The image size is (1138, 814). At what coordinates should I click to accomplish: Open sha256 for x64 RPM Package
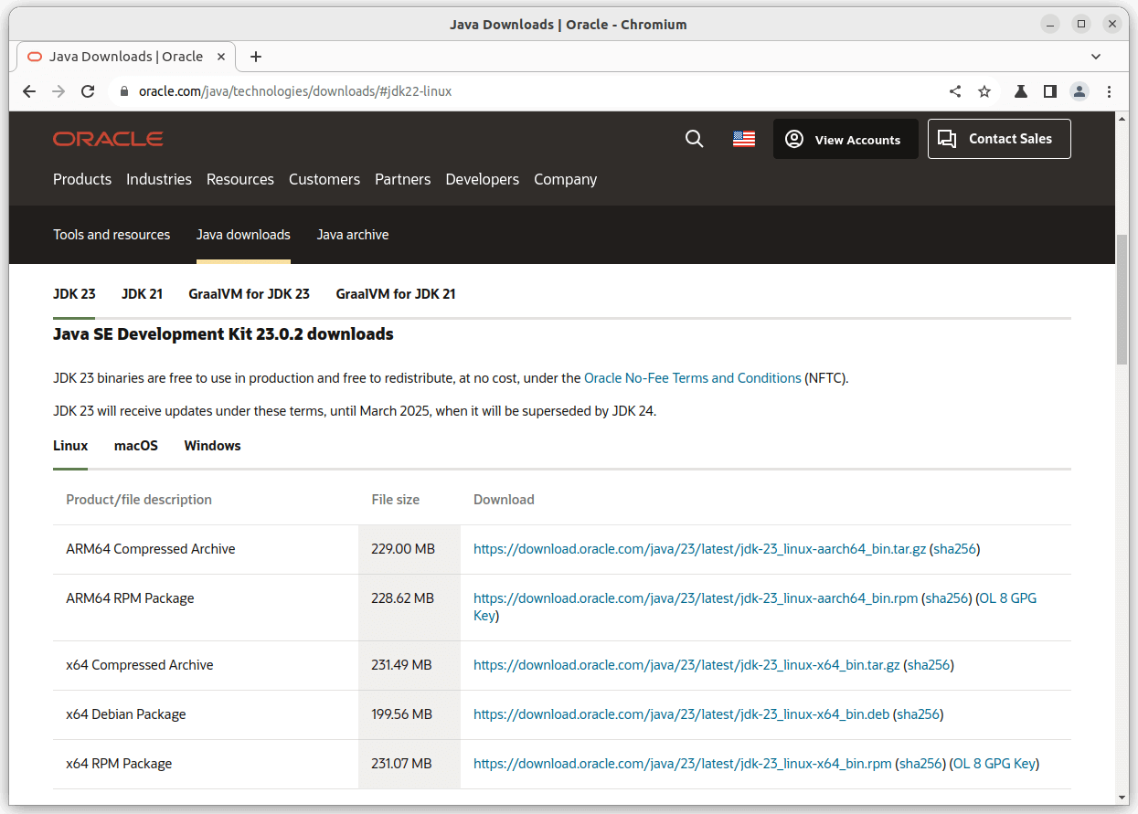920,764
